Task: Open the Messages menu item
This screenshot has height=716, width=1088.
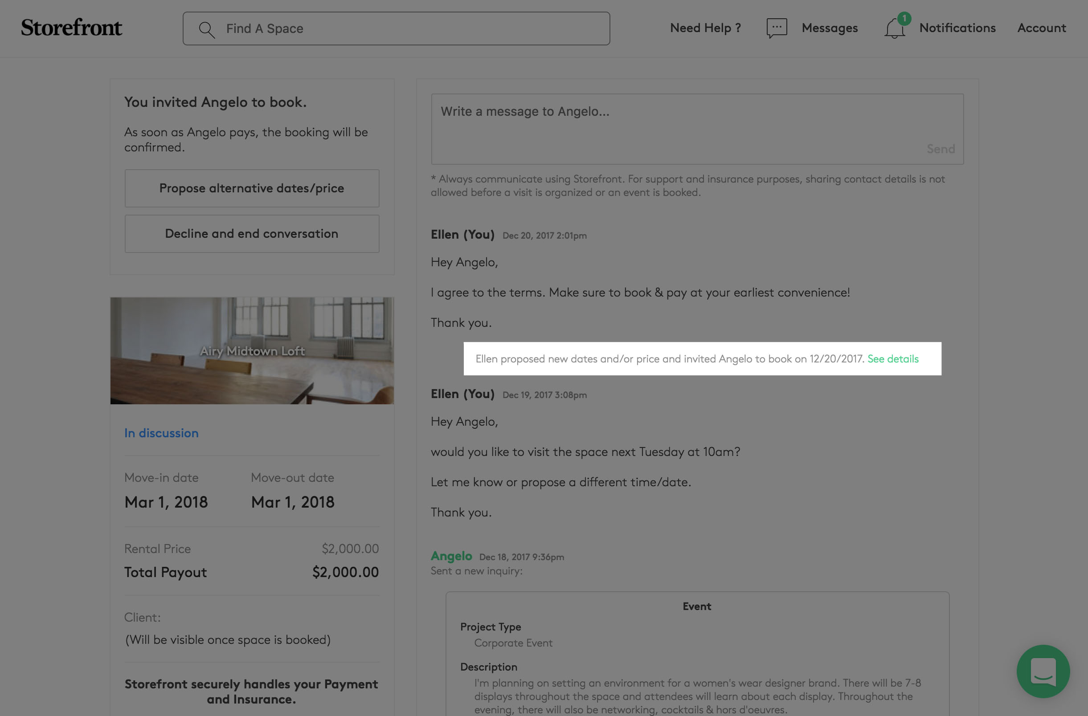Action: click(x=829, y=28)
